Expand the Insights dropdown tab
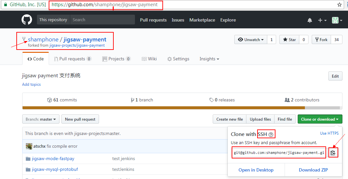The height and width of the screenshot is (179, 348). point(209,59)
